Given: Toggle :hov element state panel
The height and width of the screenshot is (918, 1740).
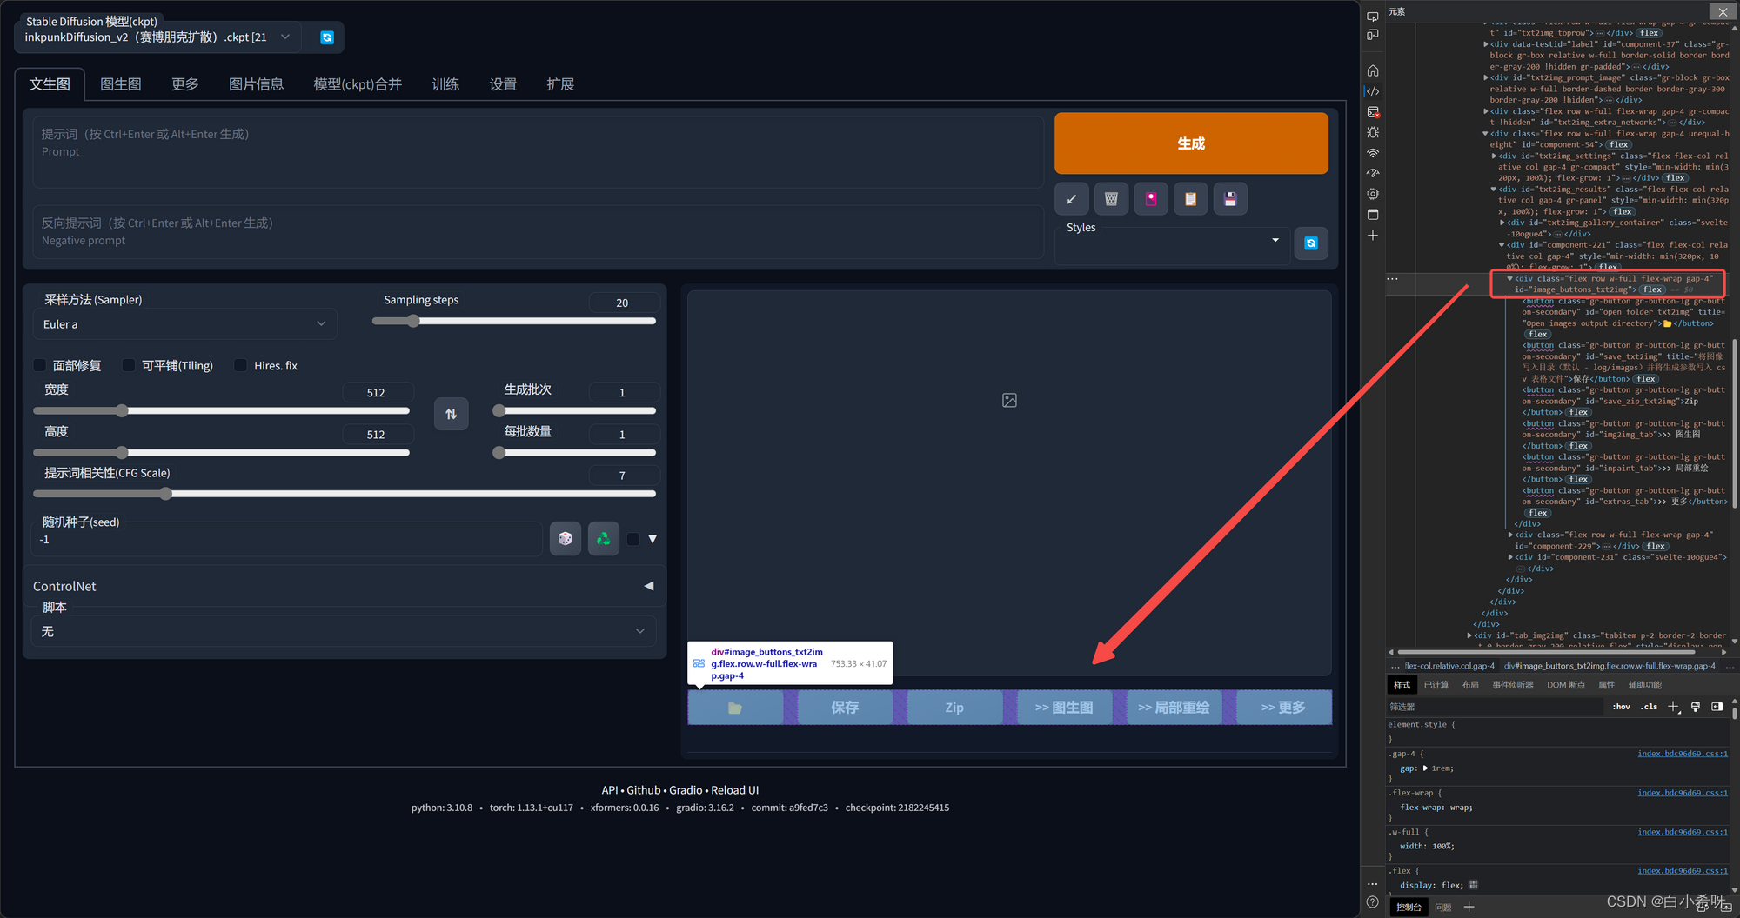Looking at the screenshot, I should [x=1621, y=707].
